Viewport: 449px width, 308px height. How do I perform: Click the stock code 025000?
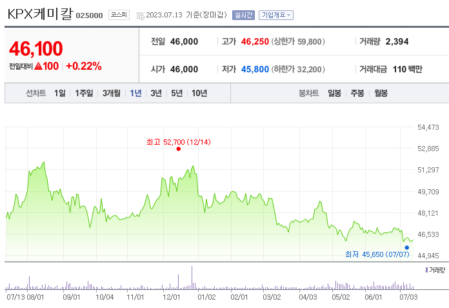pos(89,15)
